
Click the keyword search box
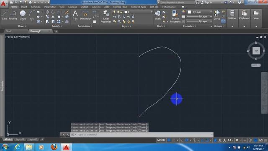177,3
